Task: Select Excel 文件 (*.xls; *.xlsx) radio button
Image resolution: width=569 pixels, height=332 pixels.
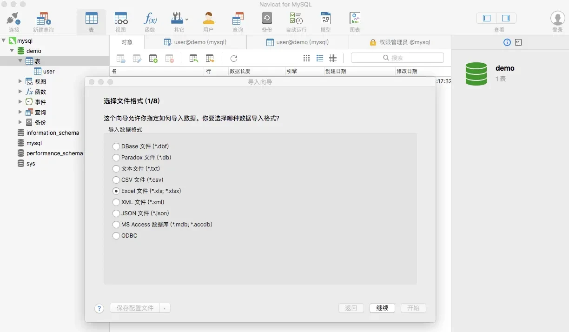Action: (x=116, y=191)
